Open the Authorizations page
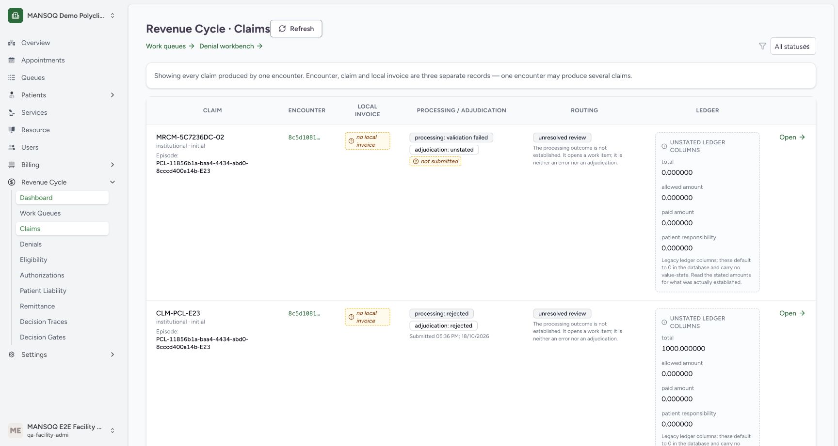This screenshot has height=446, width=838. coord(62,275)
